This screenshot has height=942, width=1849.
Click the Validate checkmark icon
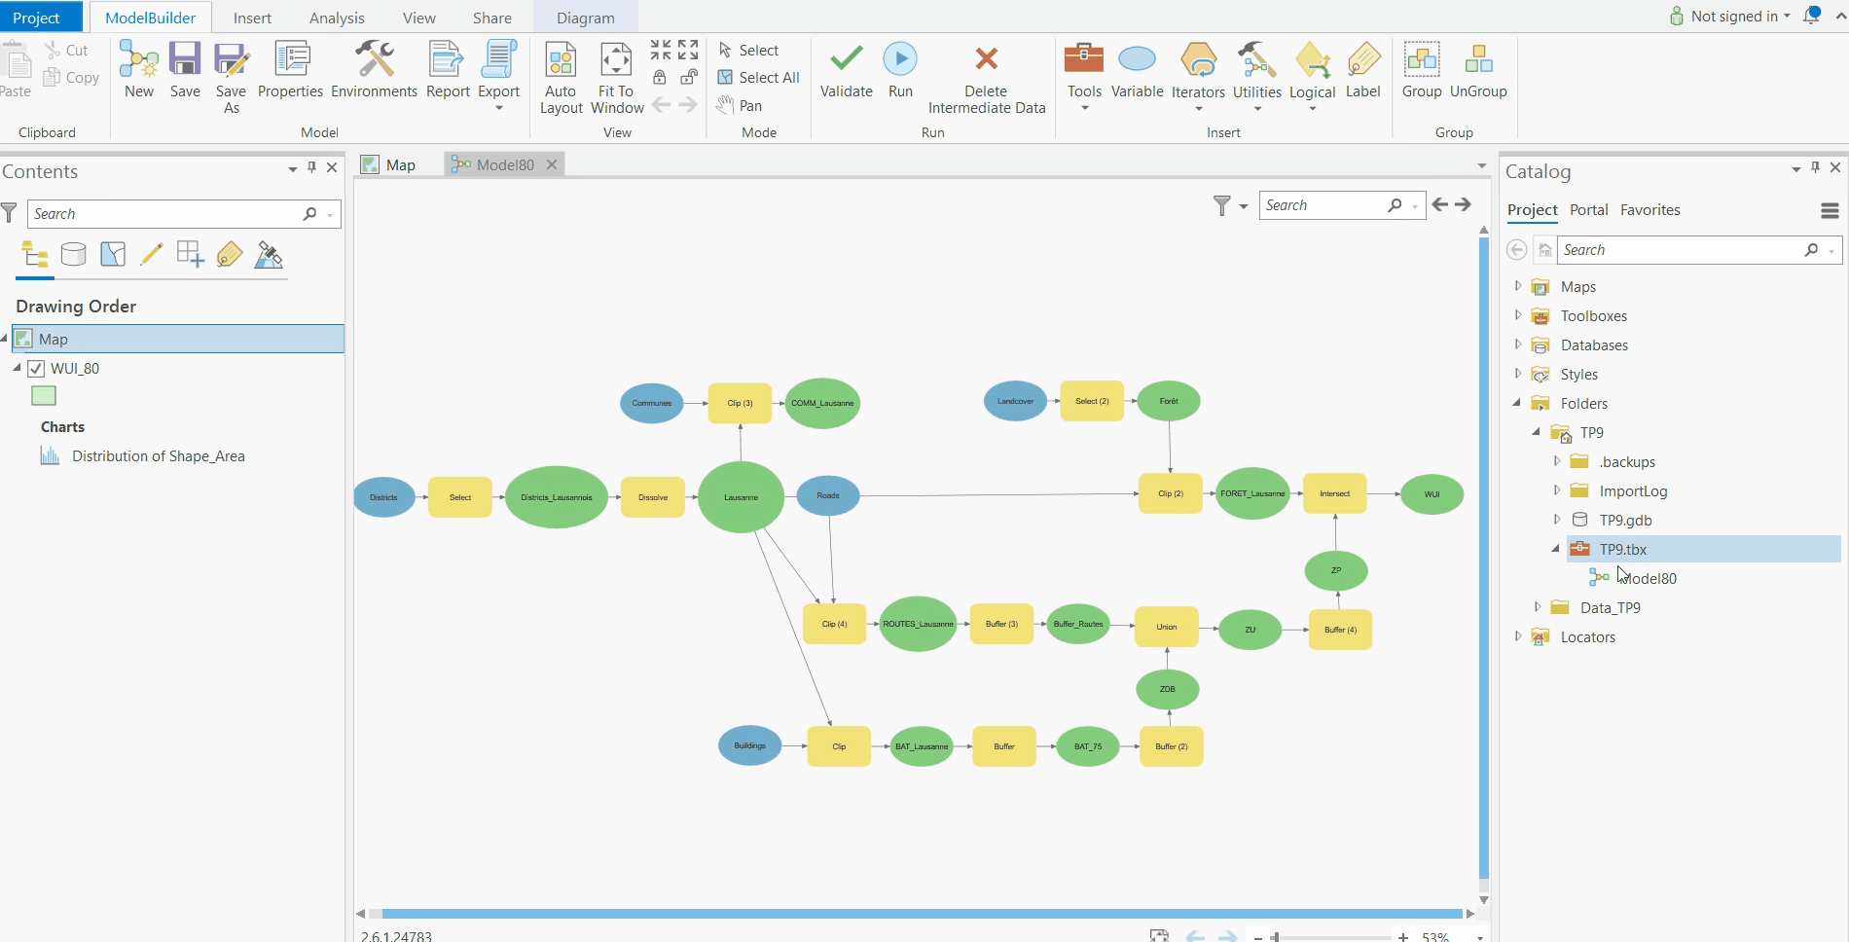coord(846,60)
